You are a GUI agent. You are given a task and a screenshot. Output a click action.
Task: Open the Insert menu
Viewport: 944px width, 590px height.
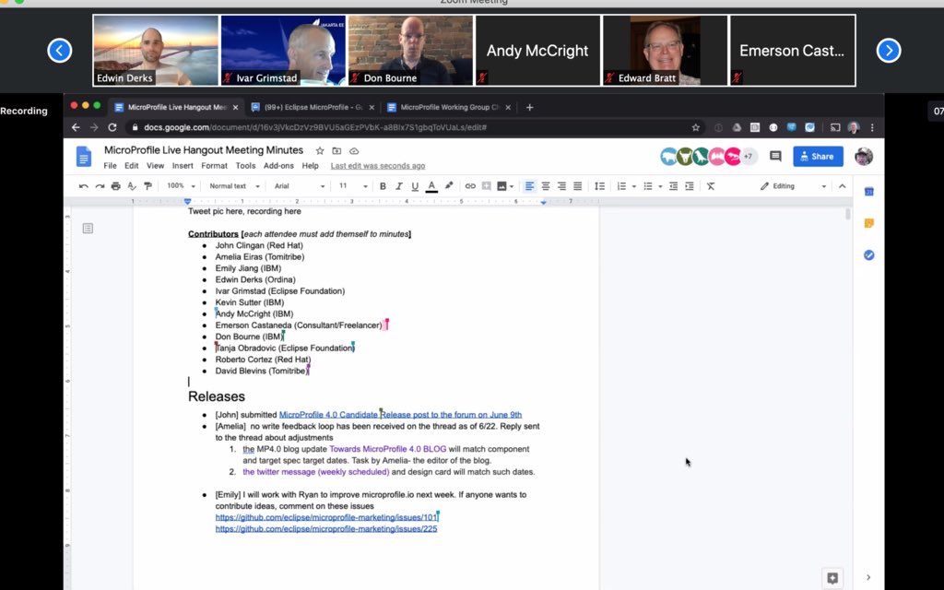click(183, 166)
